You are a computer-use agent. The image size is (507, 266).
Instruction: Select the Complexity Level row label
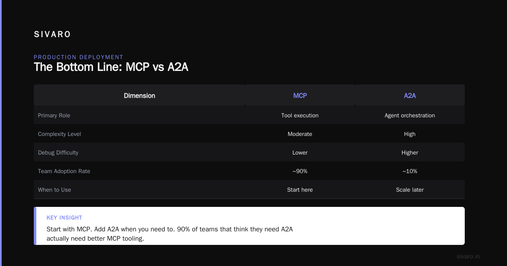pyautogui.click(x=60, y=134)
